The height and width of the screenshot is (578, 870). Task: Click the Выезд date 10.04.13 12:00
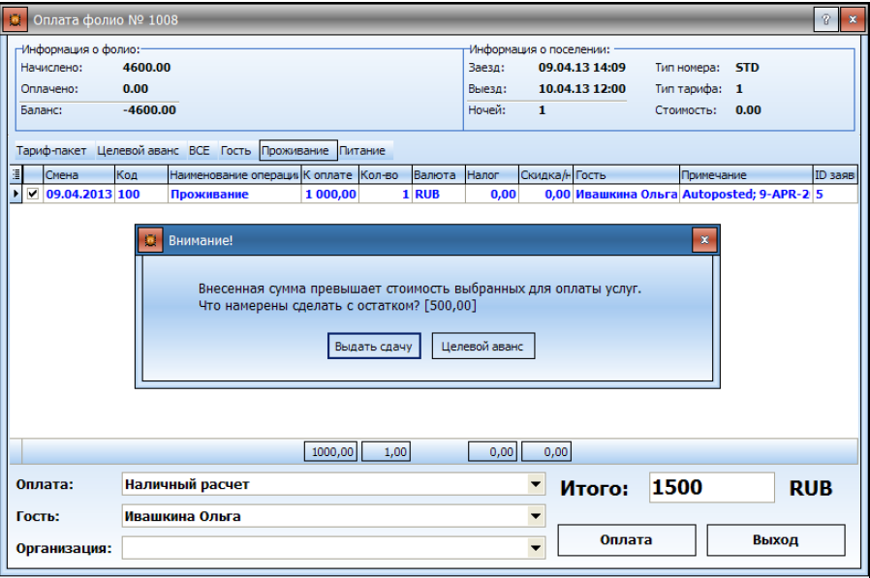pos(581,89)
